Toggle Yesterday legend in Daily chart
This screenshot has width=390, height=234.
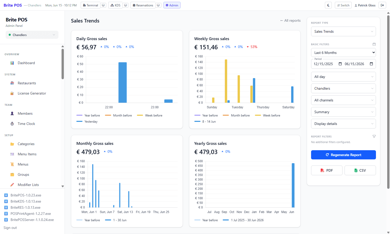(87, 122)
